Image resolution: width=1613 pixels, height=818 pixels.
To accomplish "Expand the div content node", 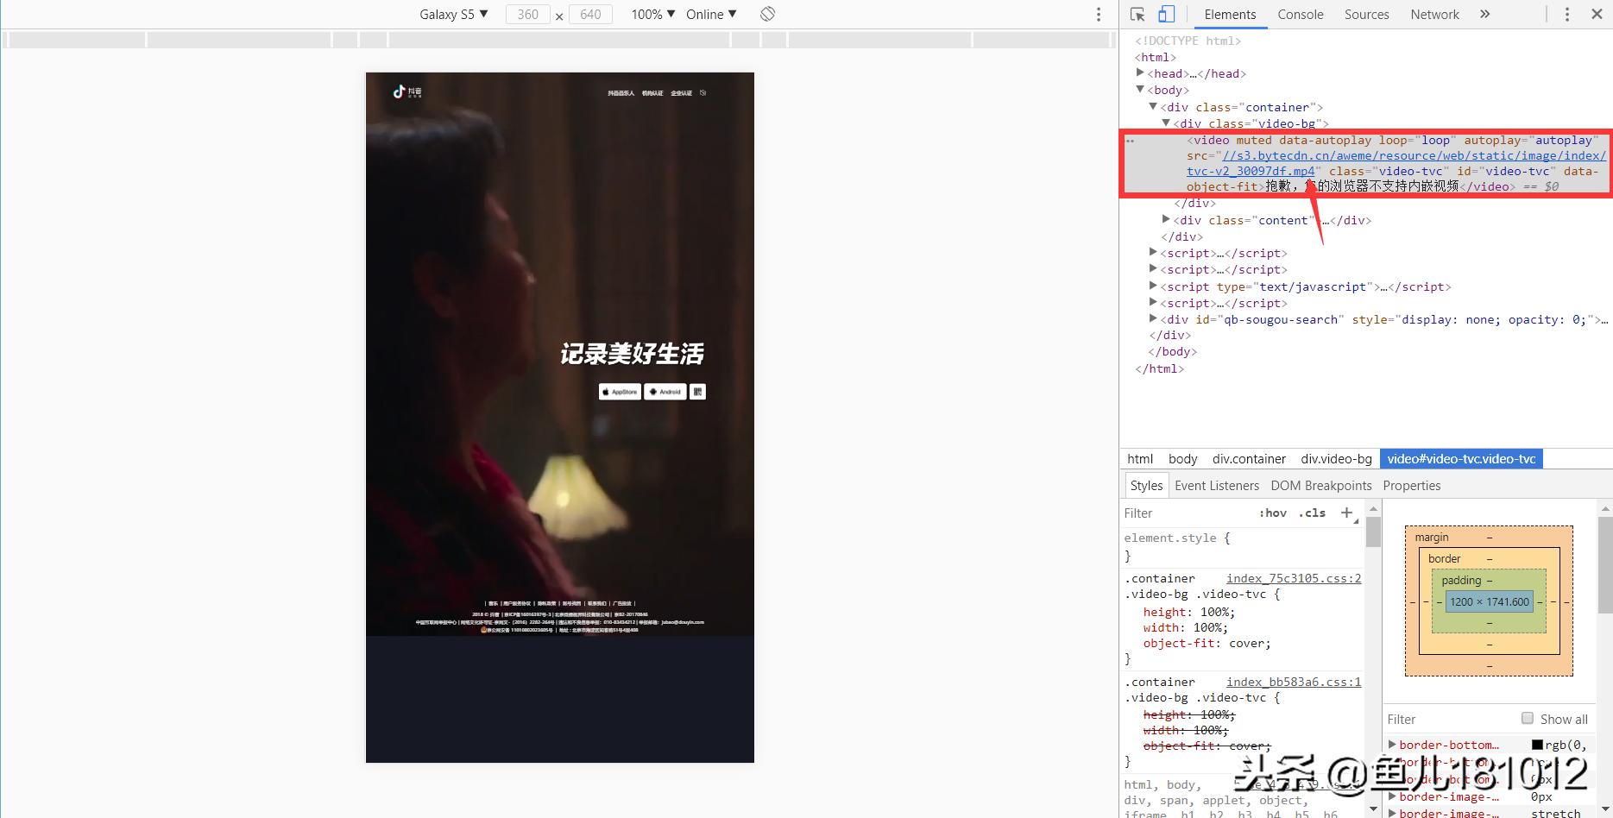I will pos(1166,220).
